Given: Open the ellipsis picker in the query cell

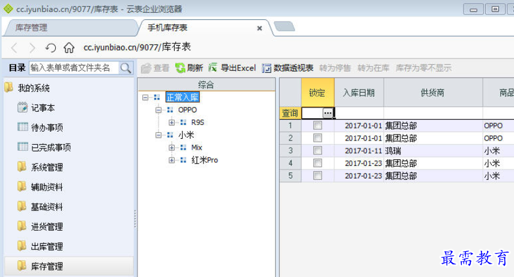Looking at the screenshot, I should coord(327,113).
